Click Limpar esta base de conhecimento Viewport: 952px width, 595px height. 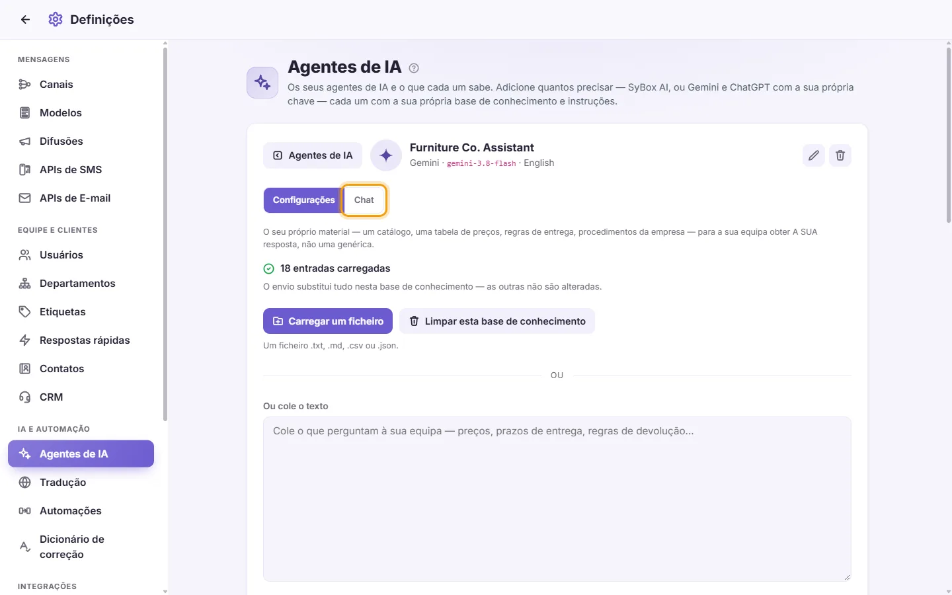[x=497, y=321]
